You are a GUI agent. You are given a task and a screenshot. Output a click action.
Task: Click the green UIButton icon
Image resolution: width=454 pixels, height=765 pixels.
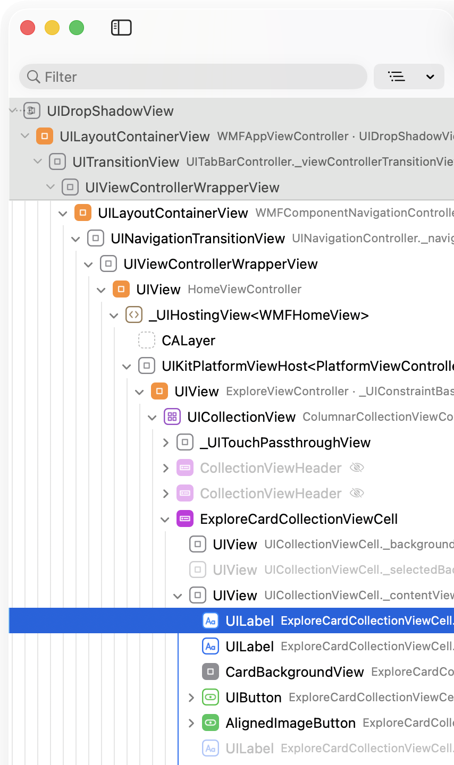pos(211,697)
